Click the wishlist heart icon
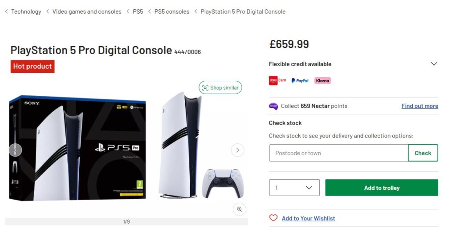This screenshot has height=228, width=456. 273,218
